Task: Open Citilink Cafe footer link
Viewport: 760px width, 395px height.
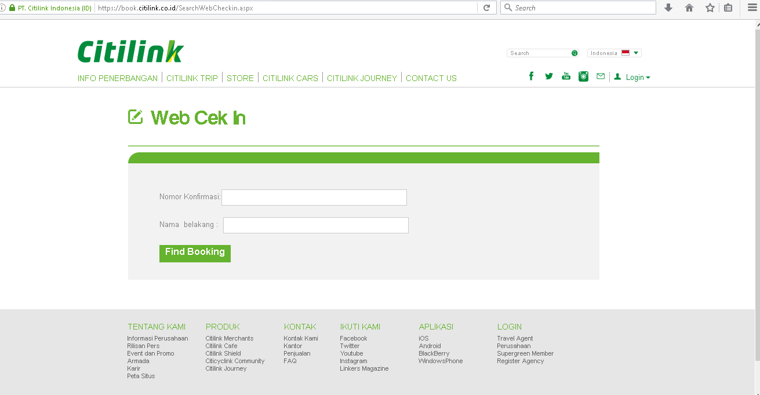Action: [221, 346]
